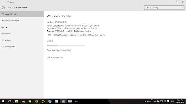Click the Intel driver update for HD Graphics entry

[76, 35]
